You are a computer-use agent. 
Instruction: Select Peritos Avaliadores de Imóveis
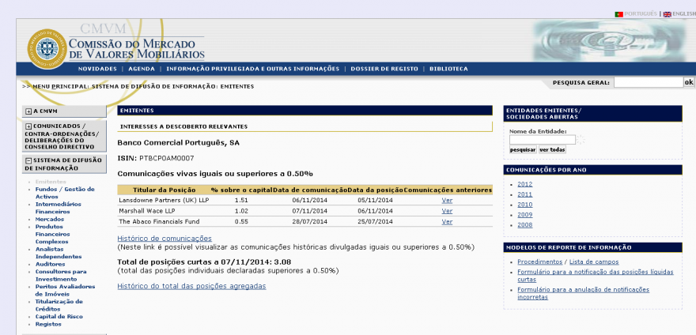tap(65, 290)
